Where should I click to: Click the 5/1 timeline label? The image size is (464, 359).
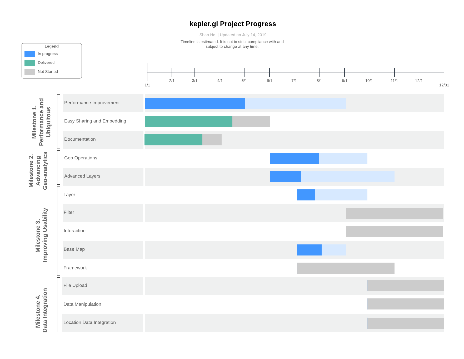coord(244,81)
